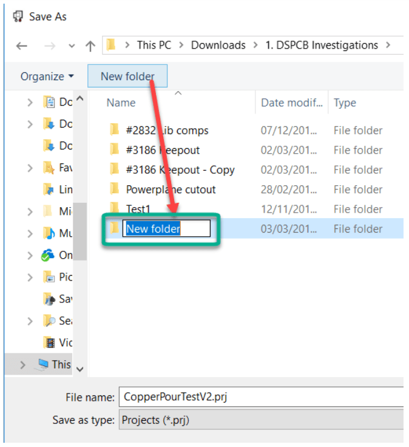Viewport: 409px width, 447px height.
Task: Click the folder icon of Powerplane cutout
Action: pyautogui.click(x=115, y=188)
